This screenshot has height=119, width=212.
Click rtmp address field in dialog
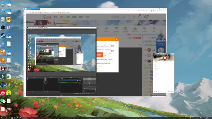coord(104,46)
